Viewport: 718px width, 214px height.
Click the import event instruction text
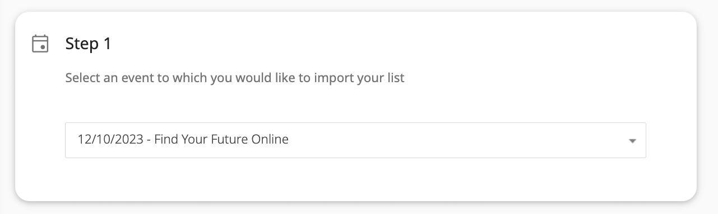pos(235,78)
